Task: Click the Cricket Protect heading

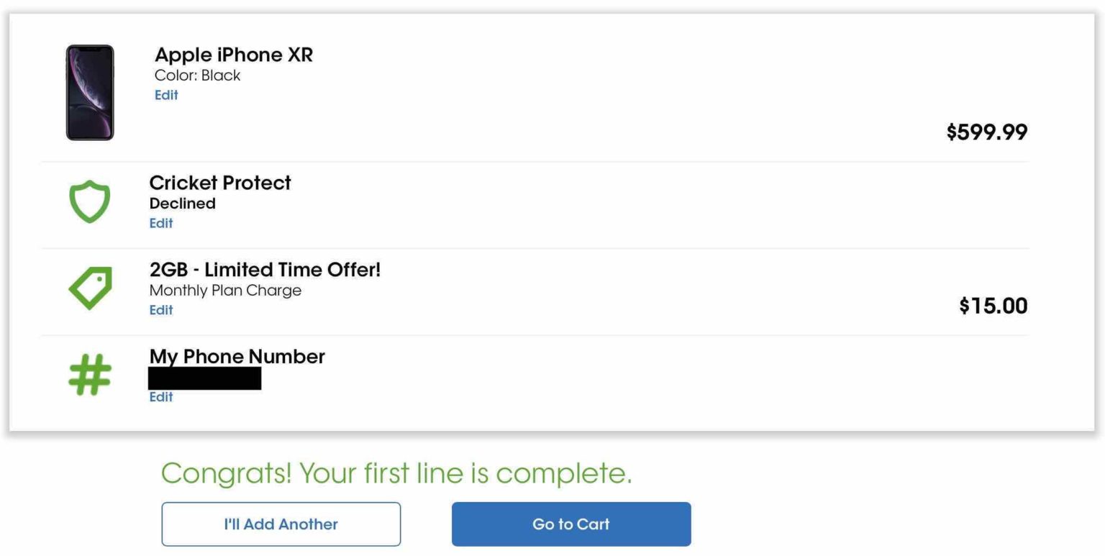Action: [x=220, y=183]
